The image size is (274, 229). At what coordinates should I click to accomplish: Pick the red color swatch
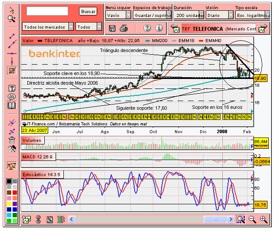(x=15, y=193)
